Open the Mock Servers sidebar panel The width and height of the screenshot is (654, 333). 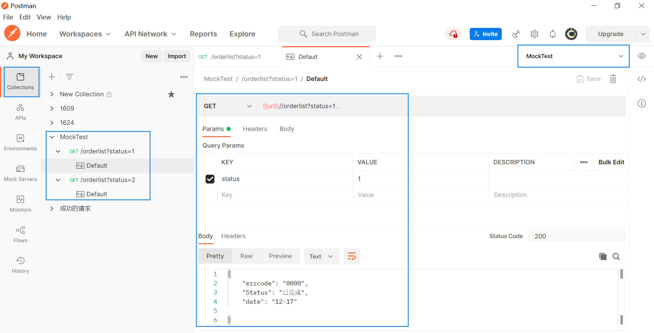coord(20,173)
